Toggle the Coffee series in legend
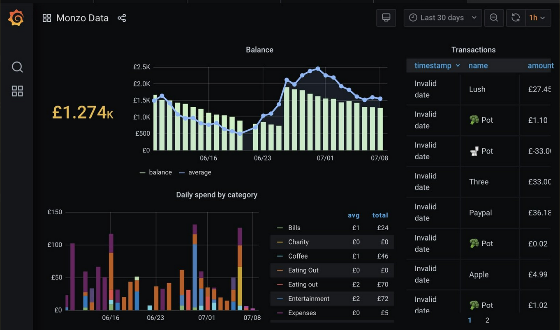Viewport: 560px width, 330px height. pyautogui.click(x=298, y=256)
